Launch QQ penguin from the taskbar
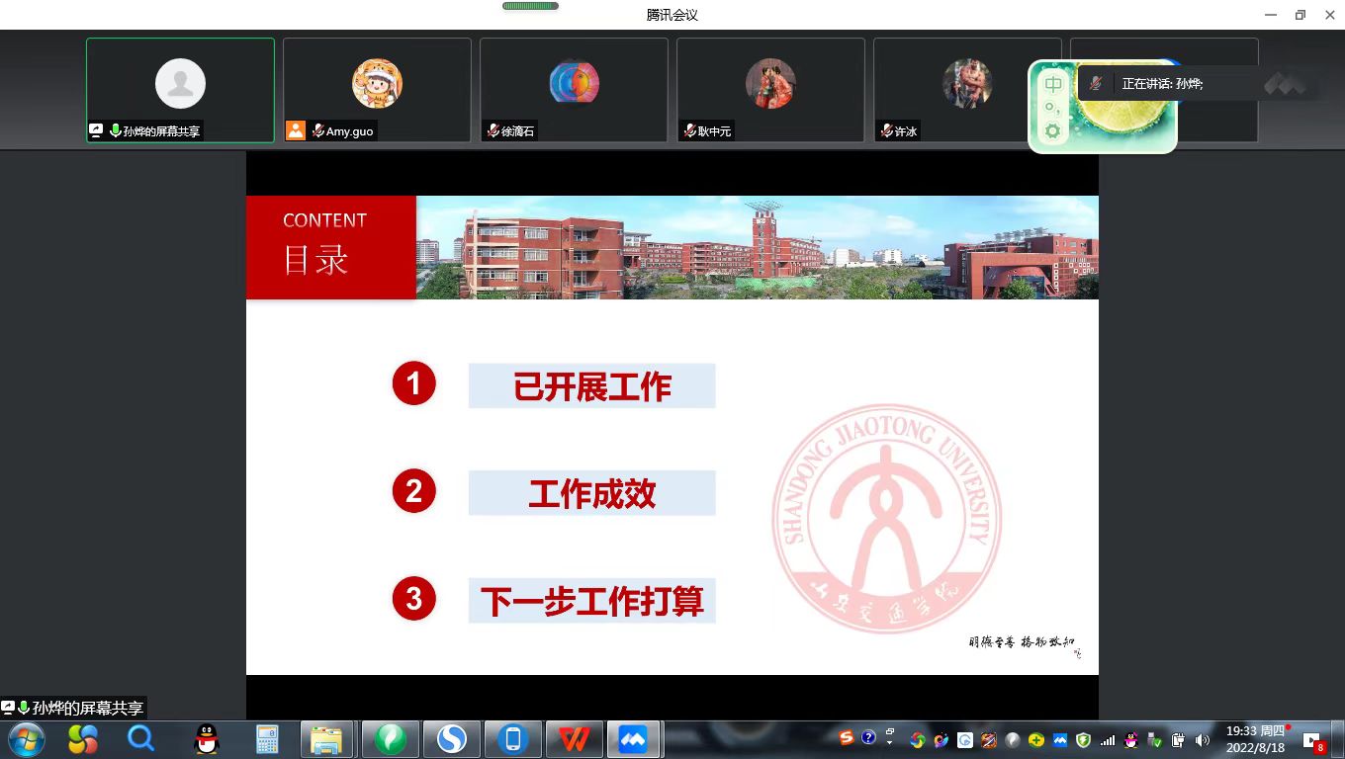 [206, 739]
